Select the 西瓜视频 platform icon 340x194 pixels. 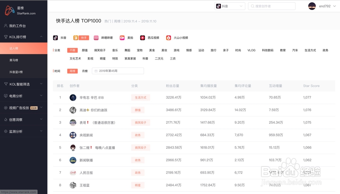[x=142, y=38]
